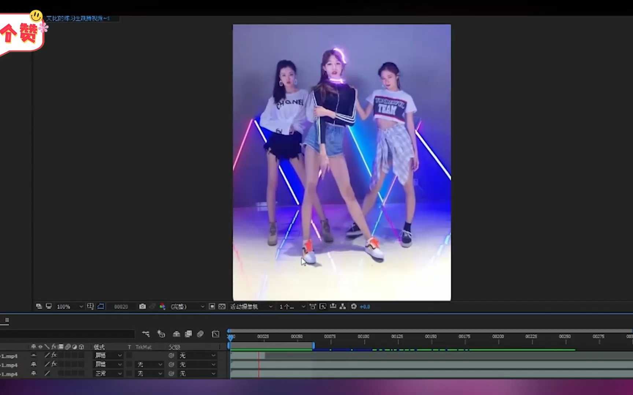Click the 00020 current time field

(x=121, y=306)
